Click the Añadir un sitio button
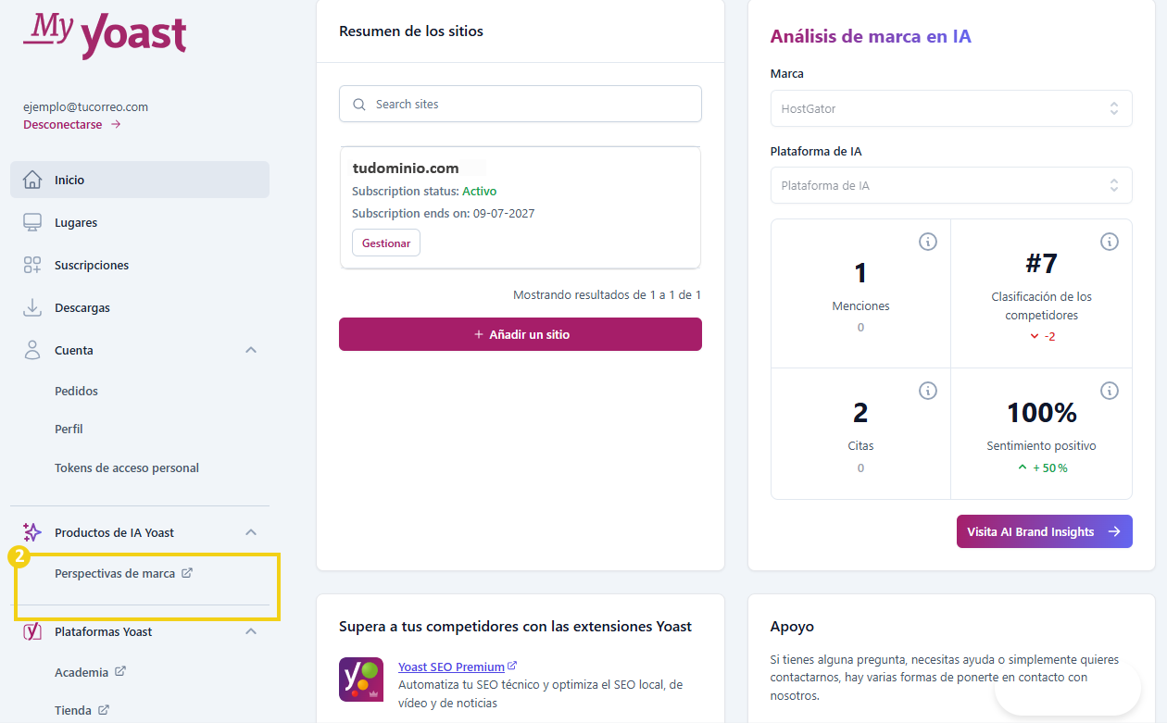 (x=521, y=334)
